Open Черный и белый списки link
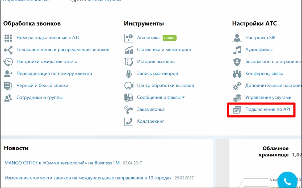 [x=42, y=86]
